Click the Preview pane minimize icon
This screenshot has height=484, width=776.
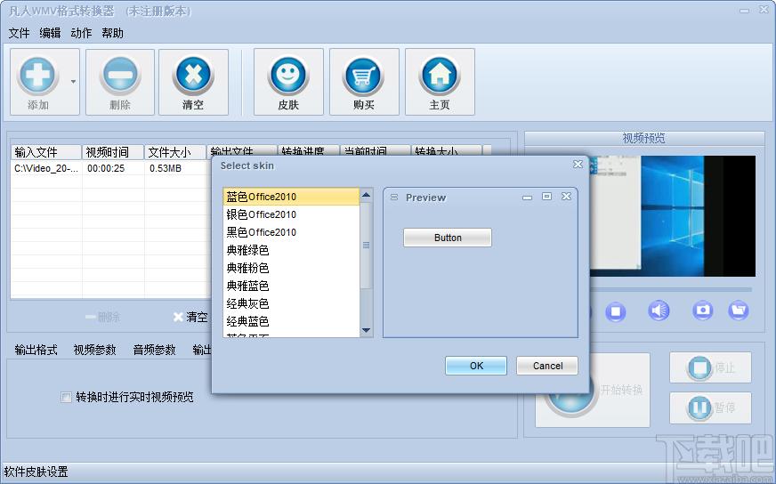527,198
